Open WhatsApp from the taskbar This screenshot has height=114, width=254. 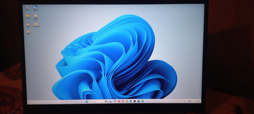pyautogui.click(x=142, y=101)
